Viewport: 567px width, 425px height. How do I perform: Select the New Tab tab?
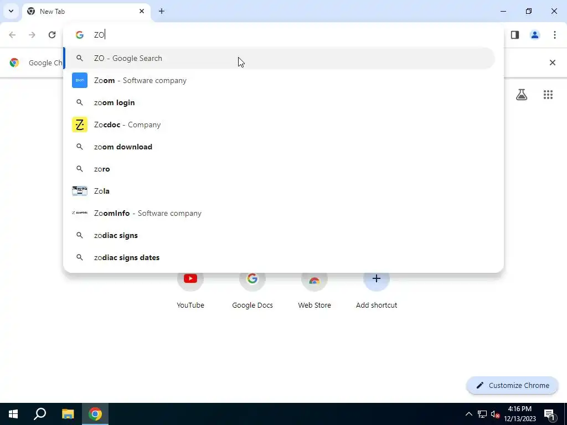point(86,11)
